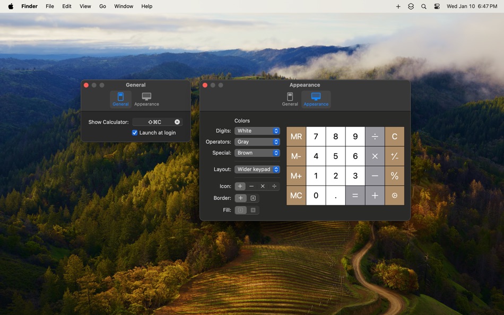Open the Digits color dropdown
Viewport: 504px width, 315px height.
tap(257, 130)
